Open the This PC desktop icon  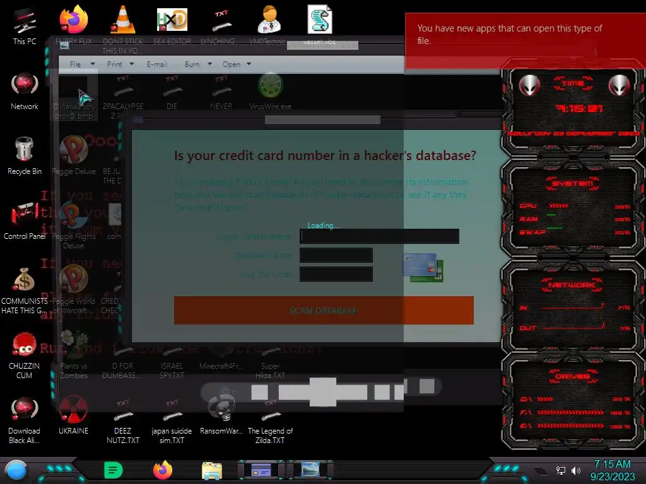coord(25,25)
